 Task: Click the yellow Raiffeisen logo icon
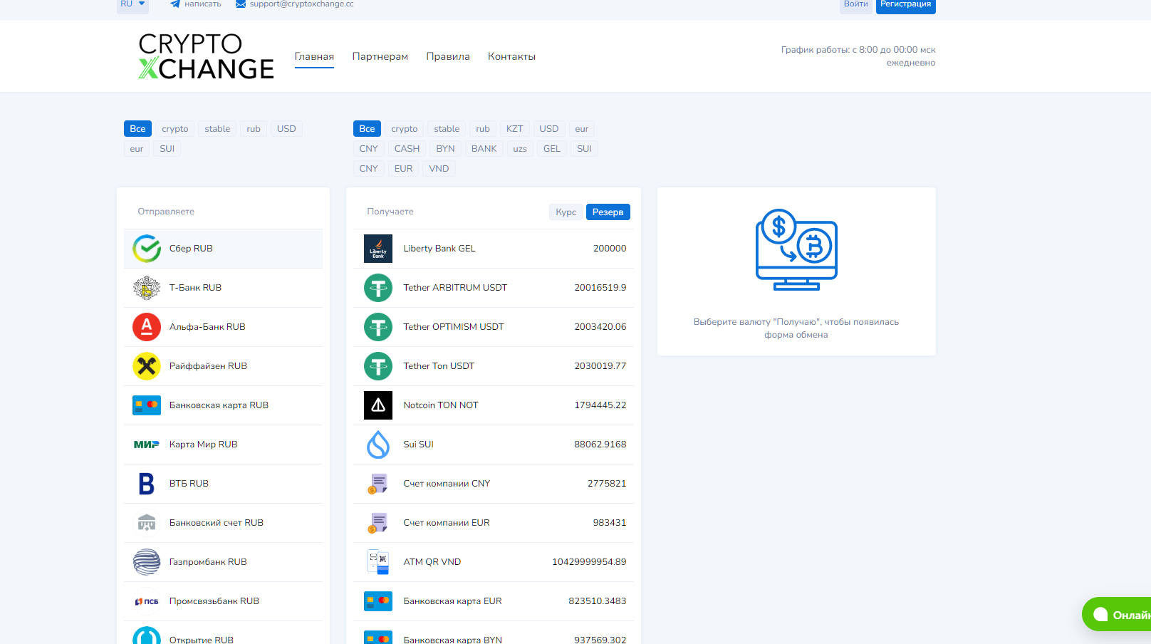[147, 366]
